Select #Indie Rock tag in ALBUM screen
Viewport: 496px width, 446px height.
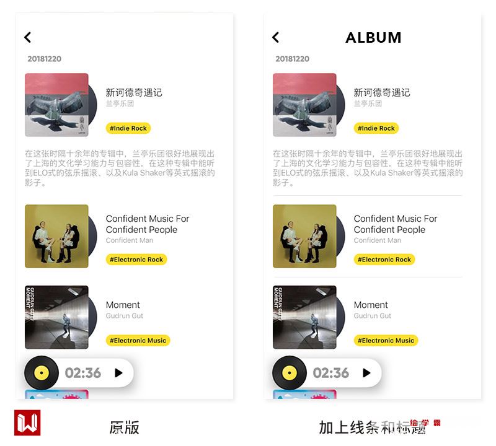pos(376,128)
